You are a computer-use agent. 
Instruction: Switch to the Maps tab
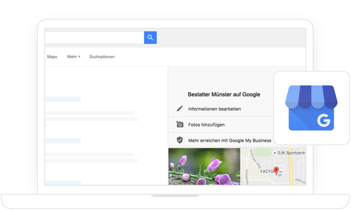tap(52, 57)
